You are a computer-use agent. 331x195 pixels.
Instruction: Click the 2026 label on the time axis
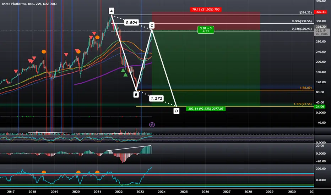pyautogui.click(x=205, y=191)
